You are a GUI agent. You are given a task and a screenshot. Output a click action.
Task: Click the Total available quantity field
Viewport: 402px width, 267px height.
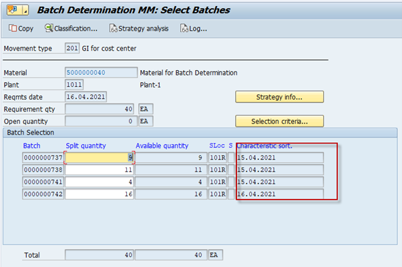pyautogui.click(x=171, y=255)
